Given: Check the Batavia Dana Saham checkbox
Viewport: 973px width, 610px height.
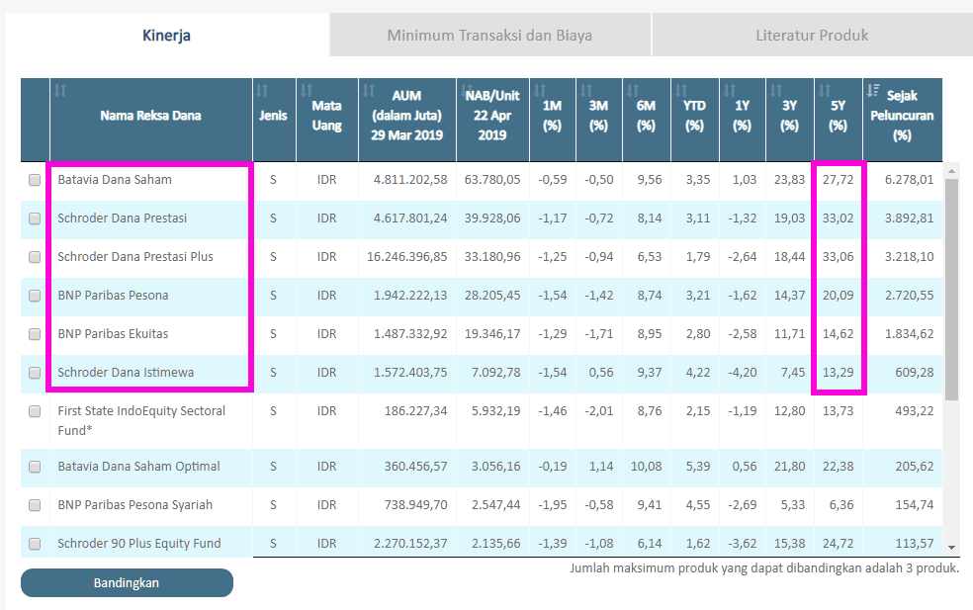Looking at the screenshot, I should pos(35,180).
